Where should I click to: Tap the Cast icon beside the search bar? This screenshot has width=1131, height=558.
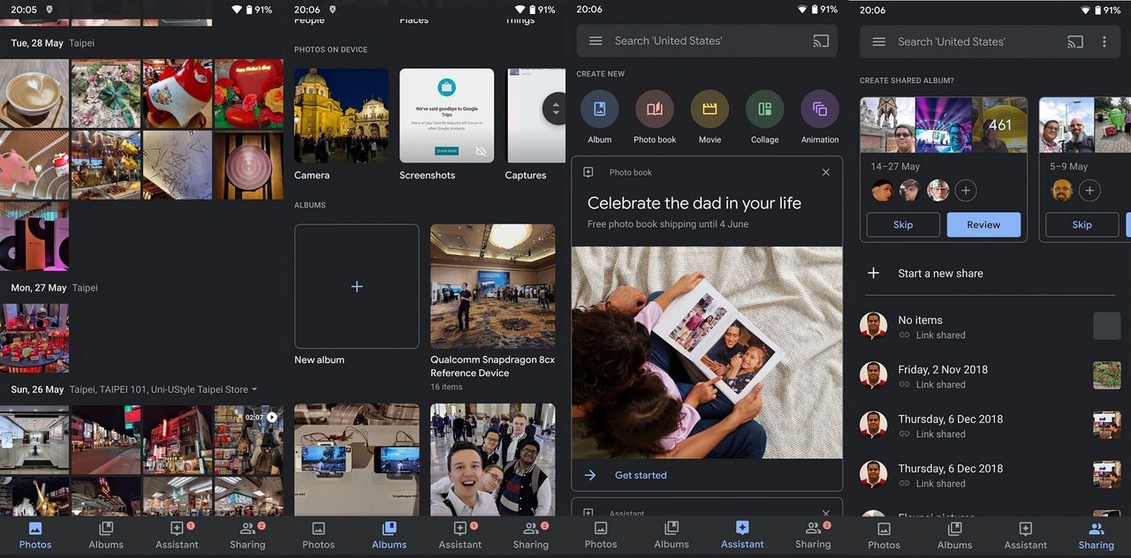[x=822, y=41]
